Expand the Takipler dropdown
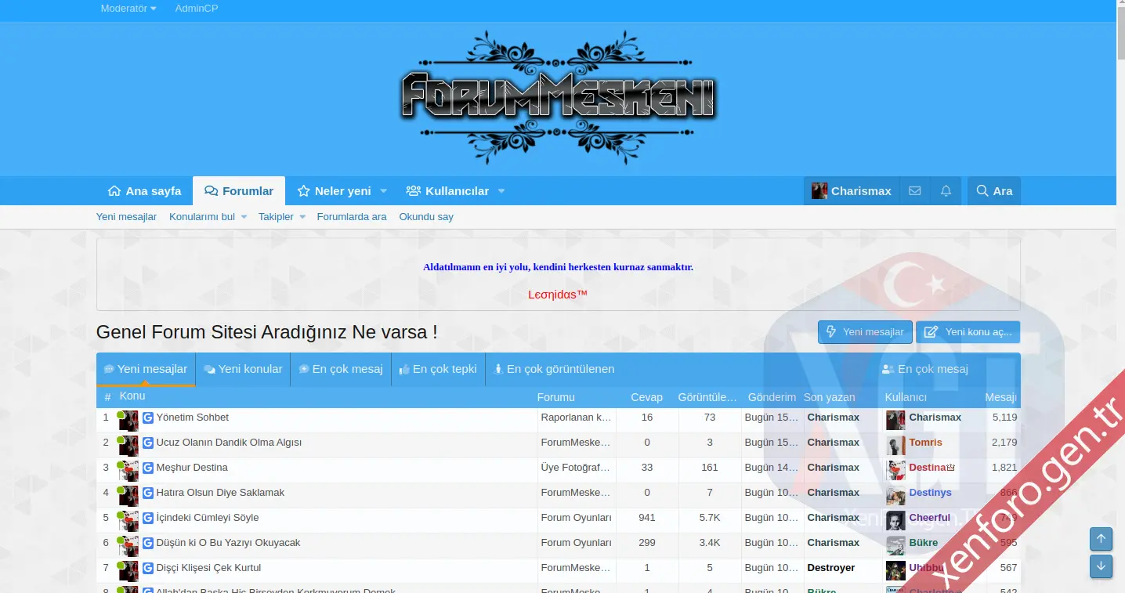This screenshot has height=593, width=1125. click(302, 217)
